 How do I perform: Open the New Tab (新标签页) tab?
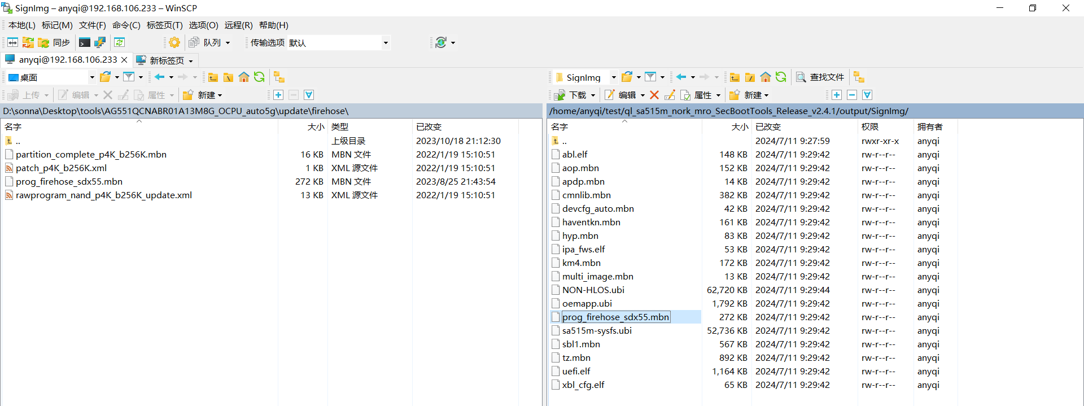pos(166,60)
